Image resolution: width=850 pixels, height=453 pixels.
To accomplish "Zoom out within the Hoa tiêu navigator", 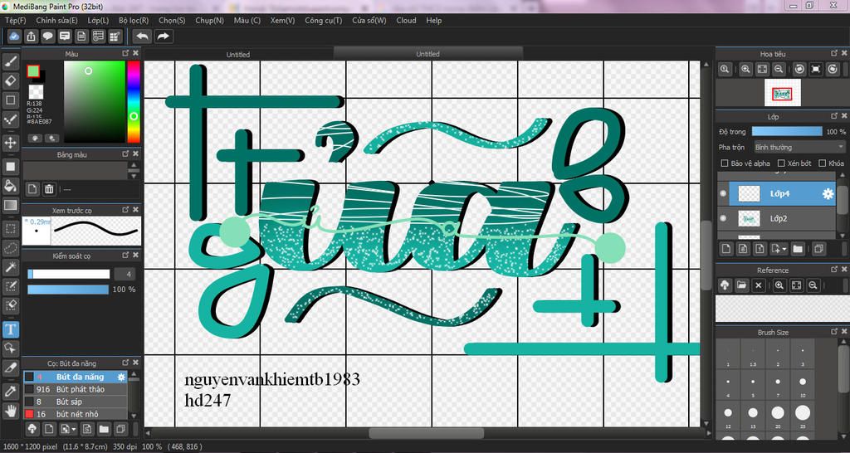I will coord(779,70).
